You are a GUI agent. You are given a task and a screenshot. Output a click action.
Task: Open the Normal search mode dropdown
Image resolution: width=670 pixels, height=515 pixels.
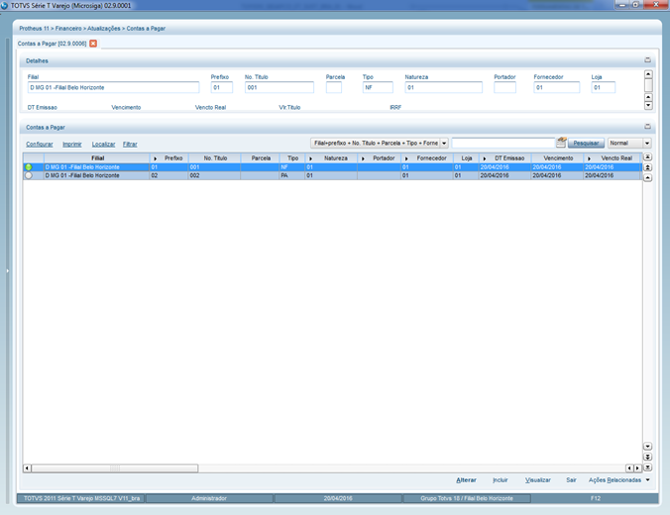(x=647, y=143)
